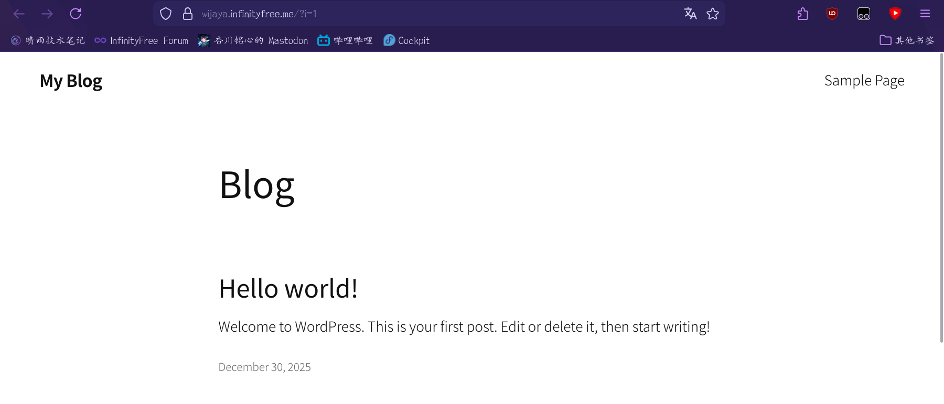The width and height of the screenshot is (944, 404).
Task: Open the 晴雨技术笔记 bookmark
Action: pos(48,40)
